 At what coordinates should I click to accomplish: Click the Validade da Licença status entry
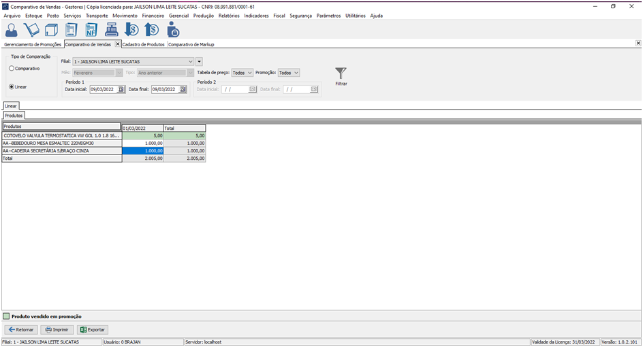(x=565, y=342)
